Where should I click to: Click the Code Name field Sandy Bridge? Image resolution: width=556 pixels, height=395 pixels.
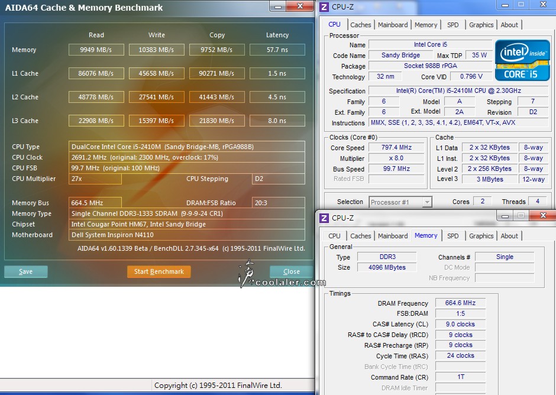(x=400, y=55)
